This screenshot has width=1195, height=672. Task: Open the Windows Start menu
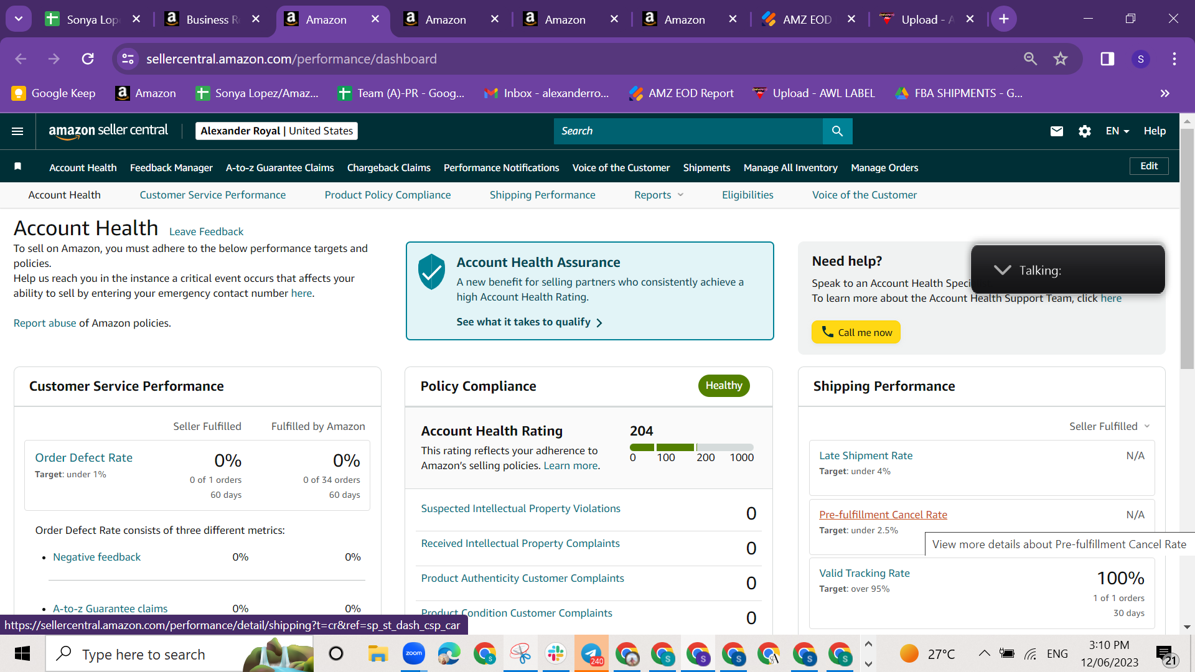(x=22, y=654)
